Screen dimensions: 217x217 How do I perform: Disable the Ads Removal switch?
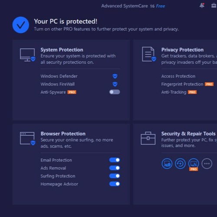coord(115,168)
